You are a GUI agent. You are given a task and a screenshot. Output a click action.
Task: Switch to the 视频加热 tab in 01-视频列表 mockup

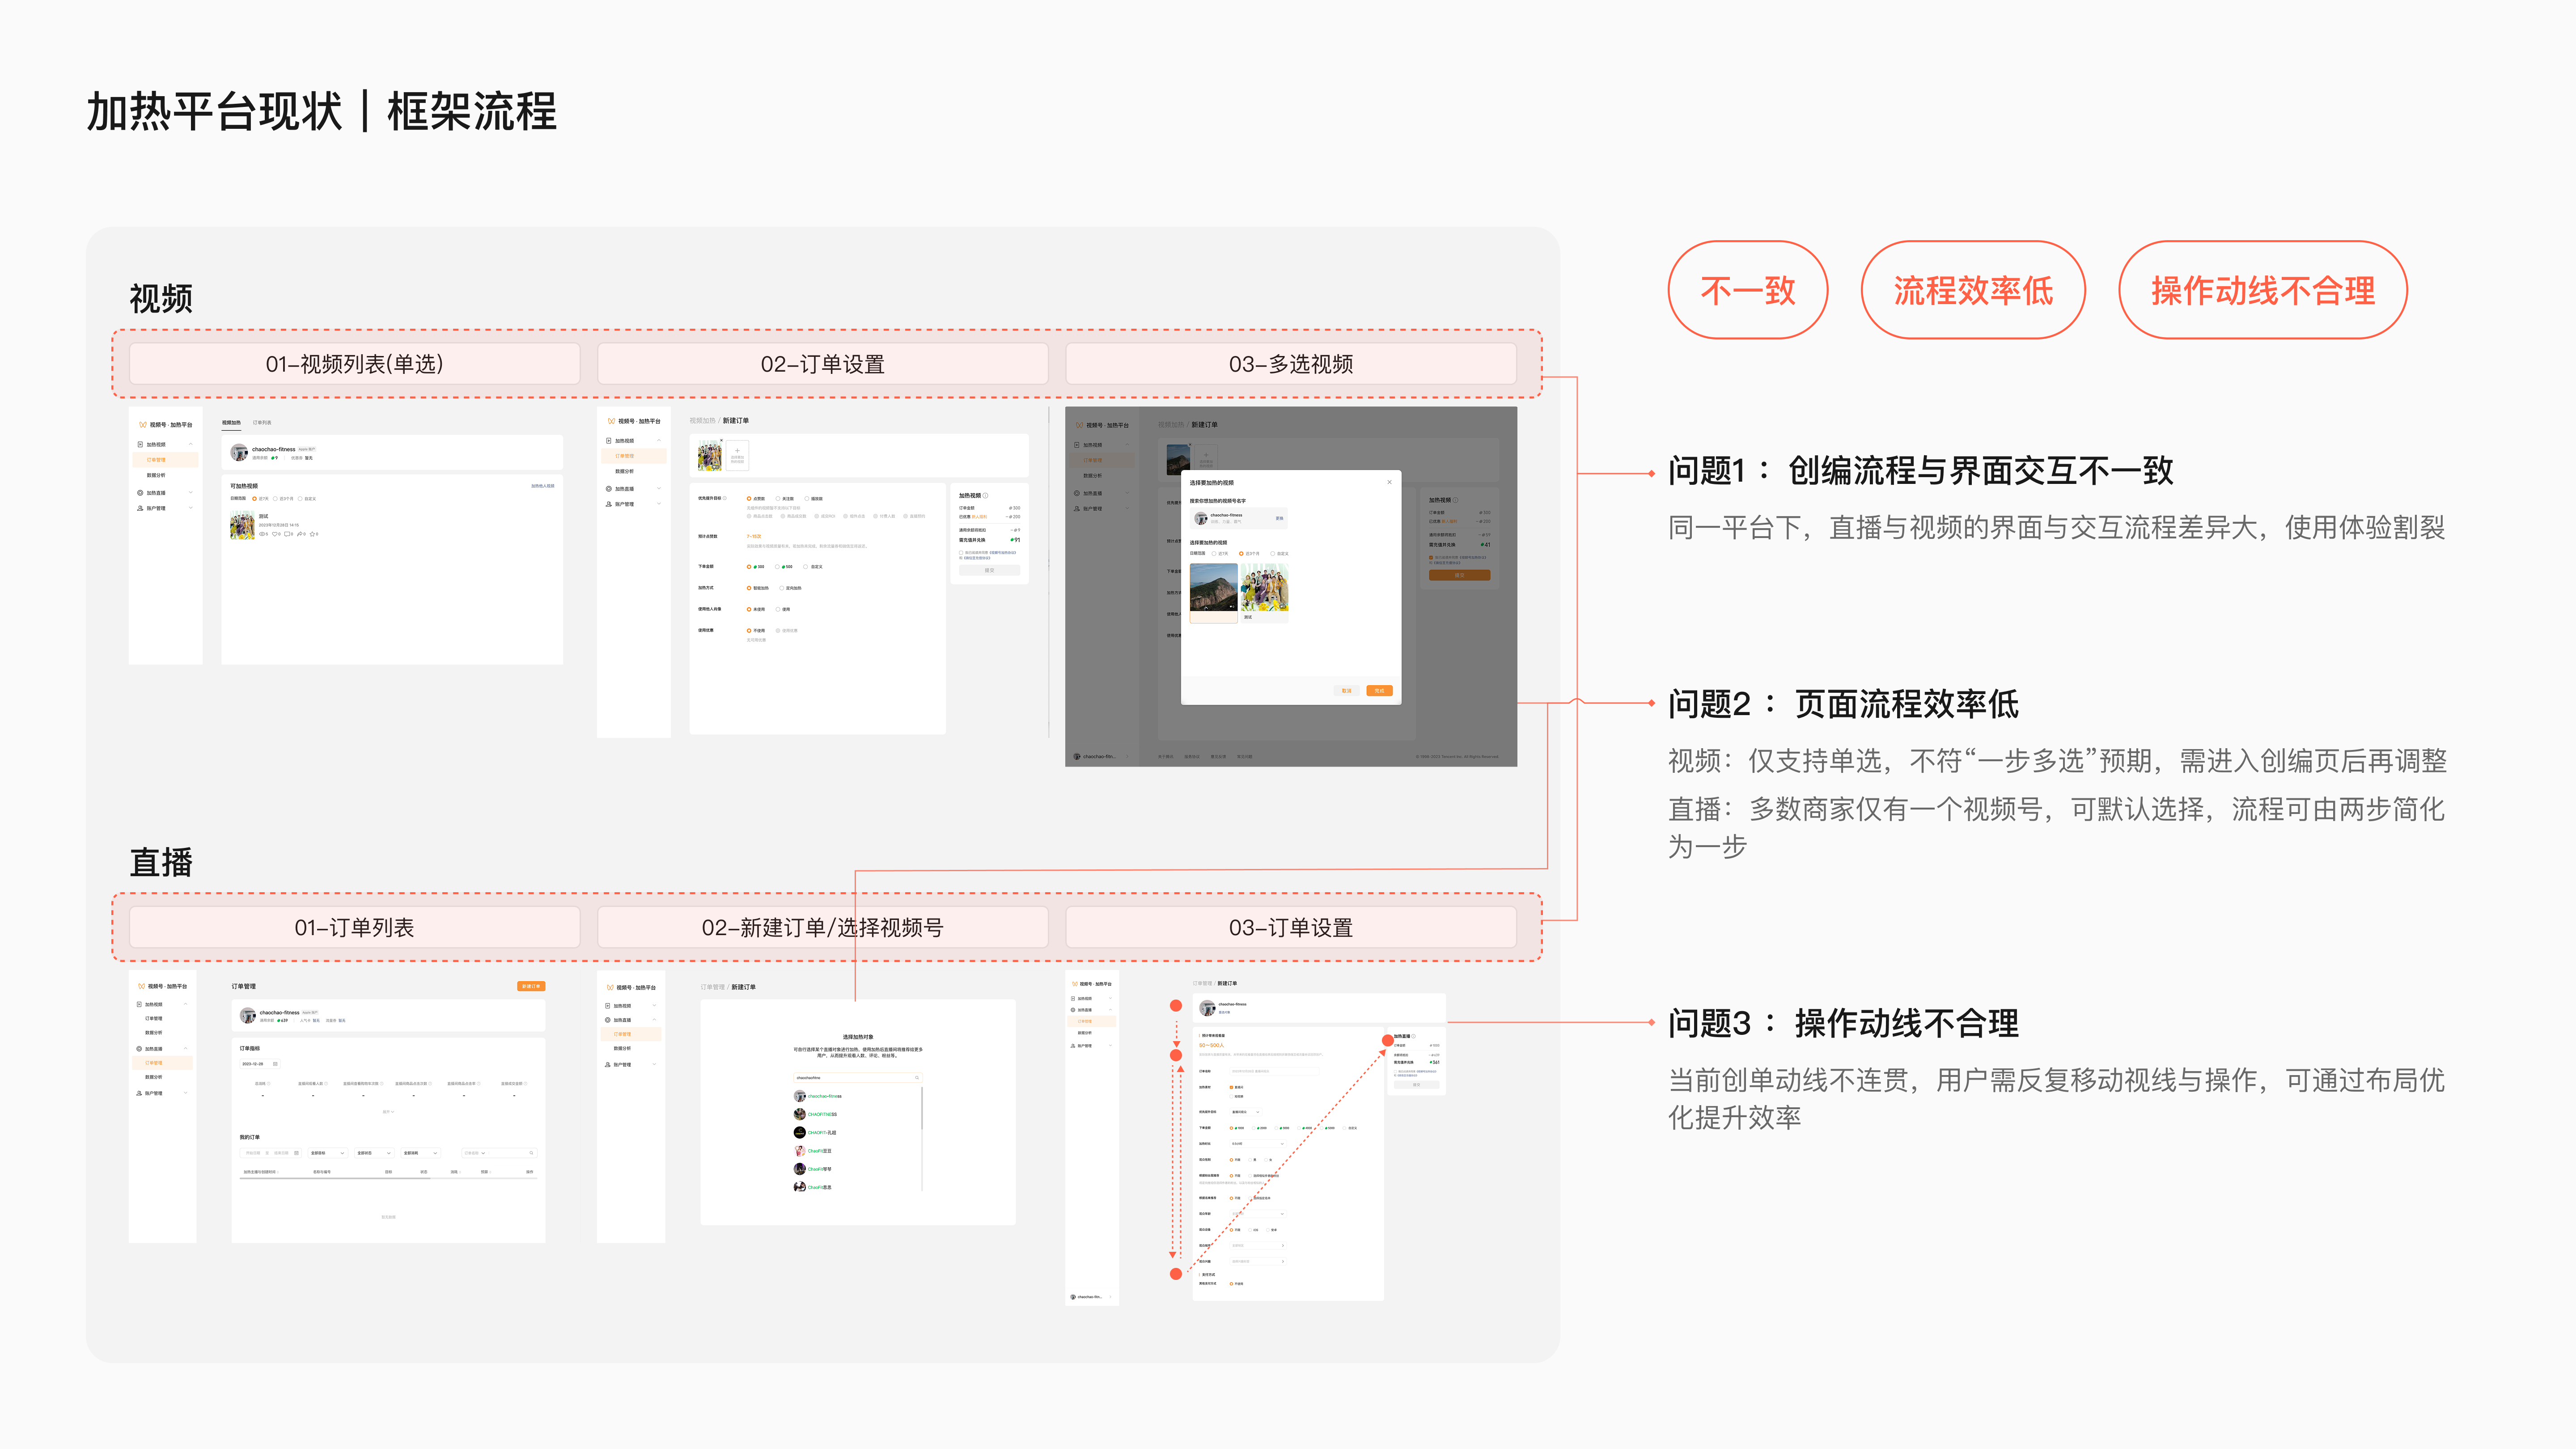coord(231,423)
